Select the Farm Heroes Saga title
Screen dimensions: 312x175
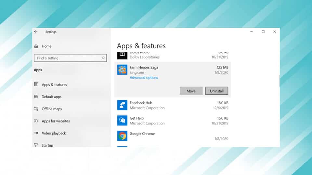coord(144,67)
